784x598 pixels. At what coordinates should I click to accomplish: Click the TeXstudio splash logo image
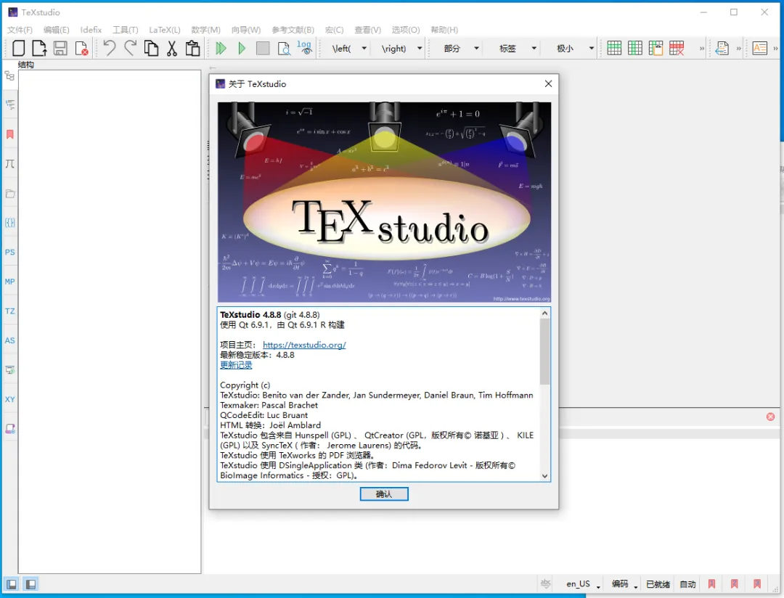(384, 202)
